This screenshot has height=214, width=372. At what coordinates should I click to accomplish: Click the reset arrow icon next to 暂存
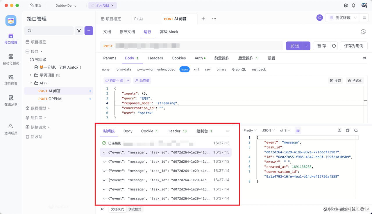[x=334, y=46]
